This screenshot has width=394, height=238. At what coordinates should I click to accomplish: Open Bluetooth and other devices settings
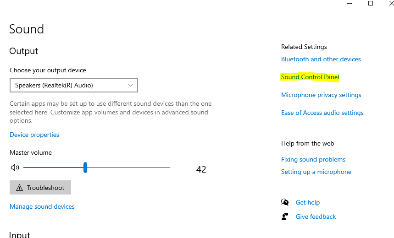pos(321,59)
